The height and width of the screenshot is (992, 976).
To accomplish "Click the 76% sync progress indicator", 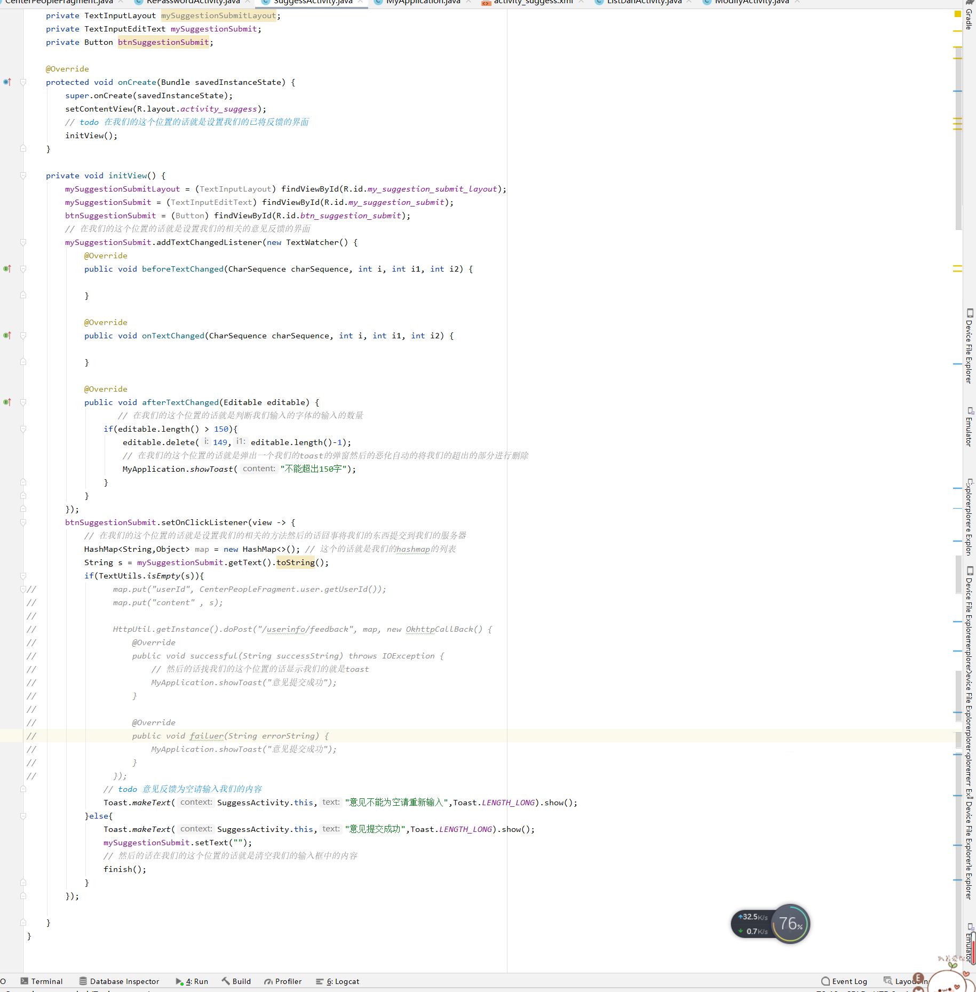I will pyautogui.click(x=790, y=924).
